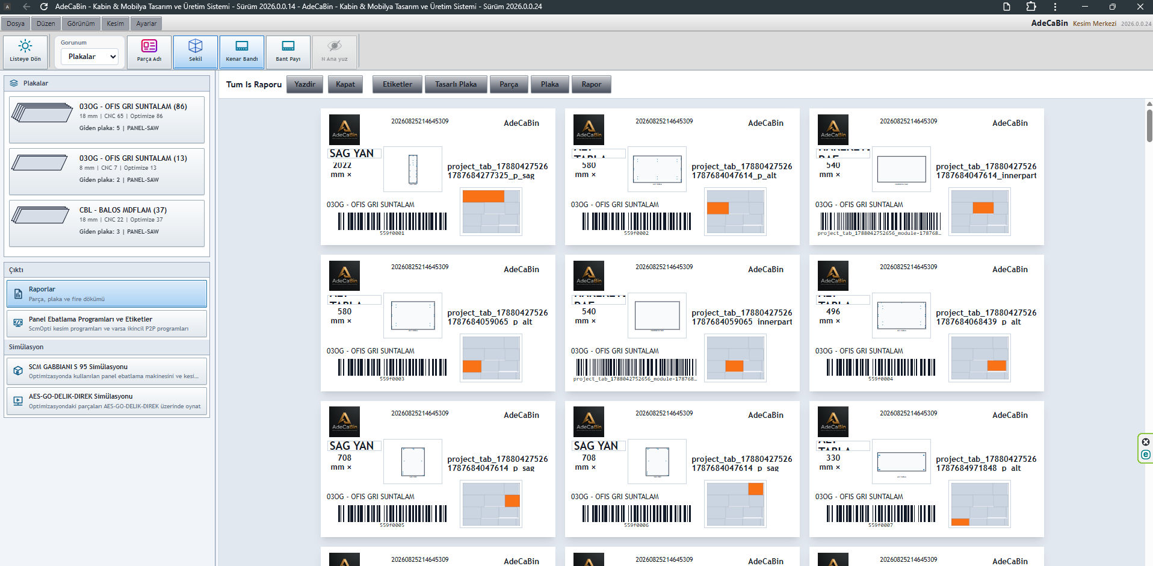The height and width of the screenshot is (566, 1153).
Task: Click the new page icon in title bar
Action: pyautogui.click(x=1007, y=7)
